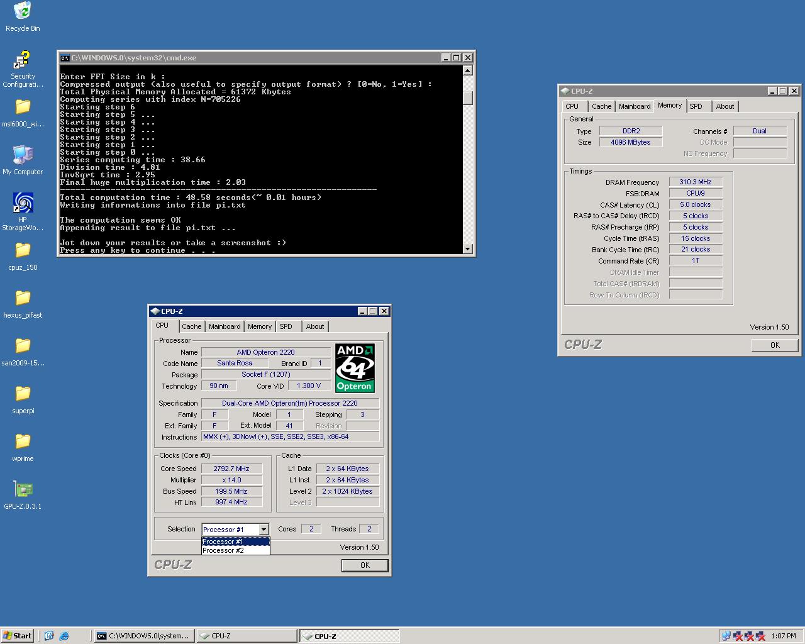The height and width of the screenshot is (644, 805).
Task: Click OK in CPU-Z Memory window
Action: click(x=775, y=345)
